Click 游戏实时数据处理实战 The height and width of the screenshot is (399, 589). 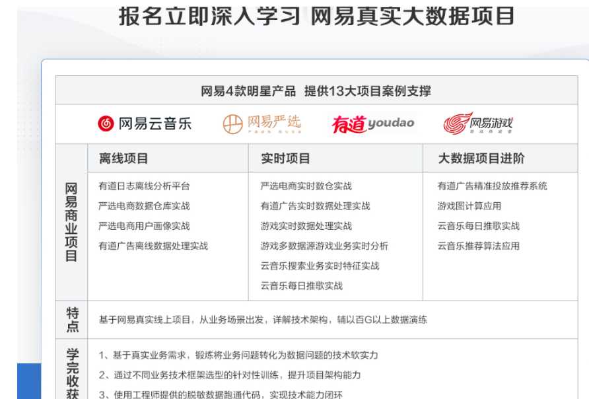[306, 226]
